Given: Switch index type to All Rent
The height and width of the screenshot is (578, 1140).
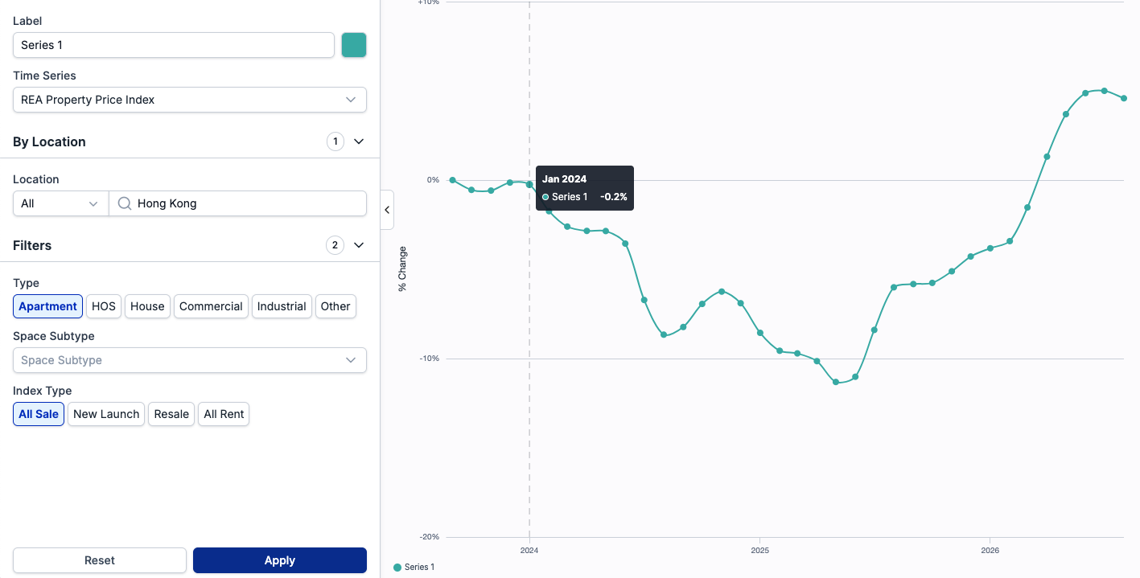Looking at the screenshot, I should [x=224, y=414].
